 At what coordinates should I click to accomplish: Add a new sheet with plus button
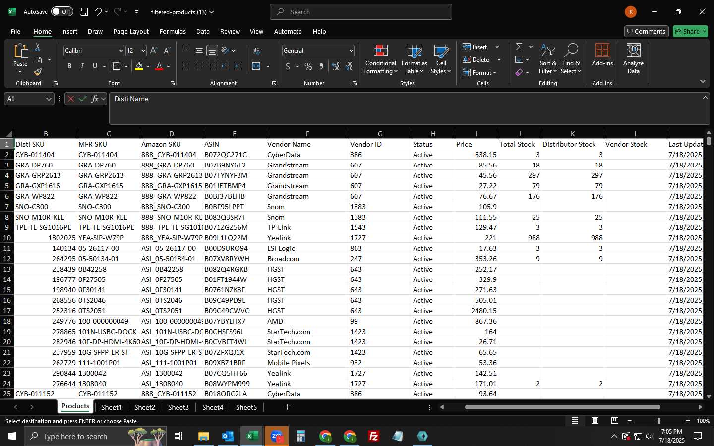coord(287,407)
